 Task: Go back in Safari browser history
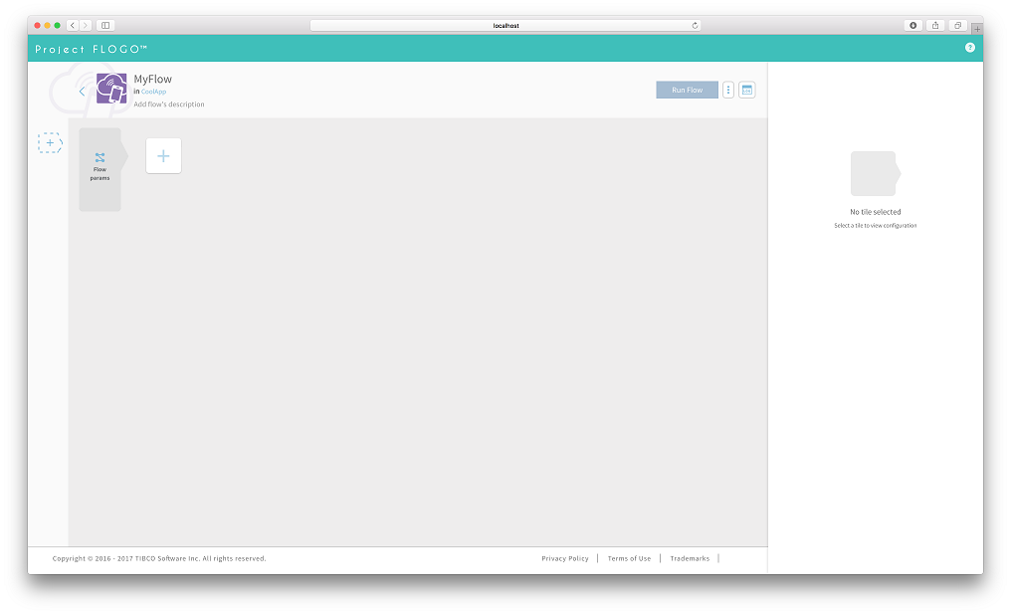point(73,25)
